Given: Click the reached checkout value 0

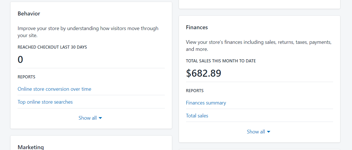Looking at the screenshot, I should [20, 60].
